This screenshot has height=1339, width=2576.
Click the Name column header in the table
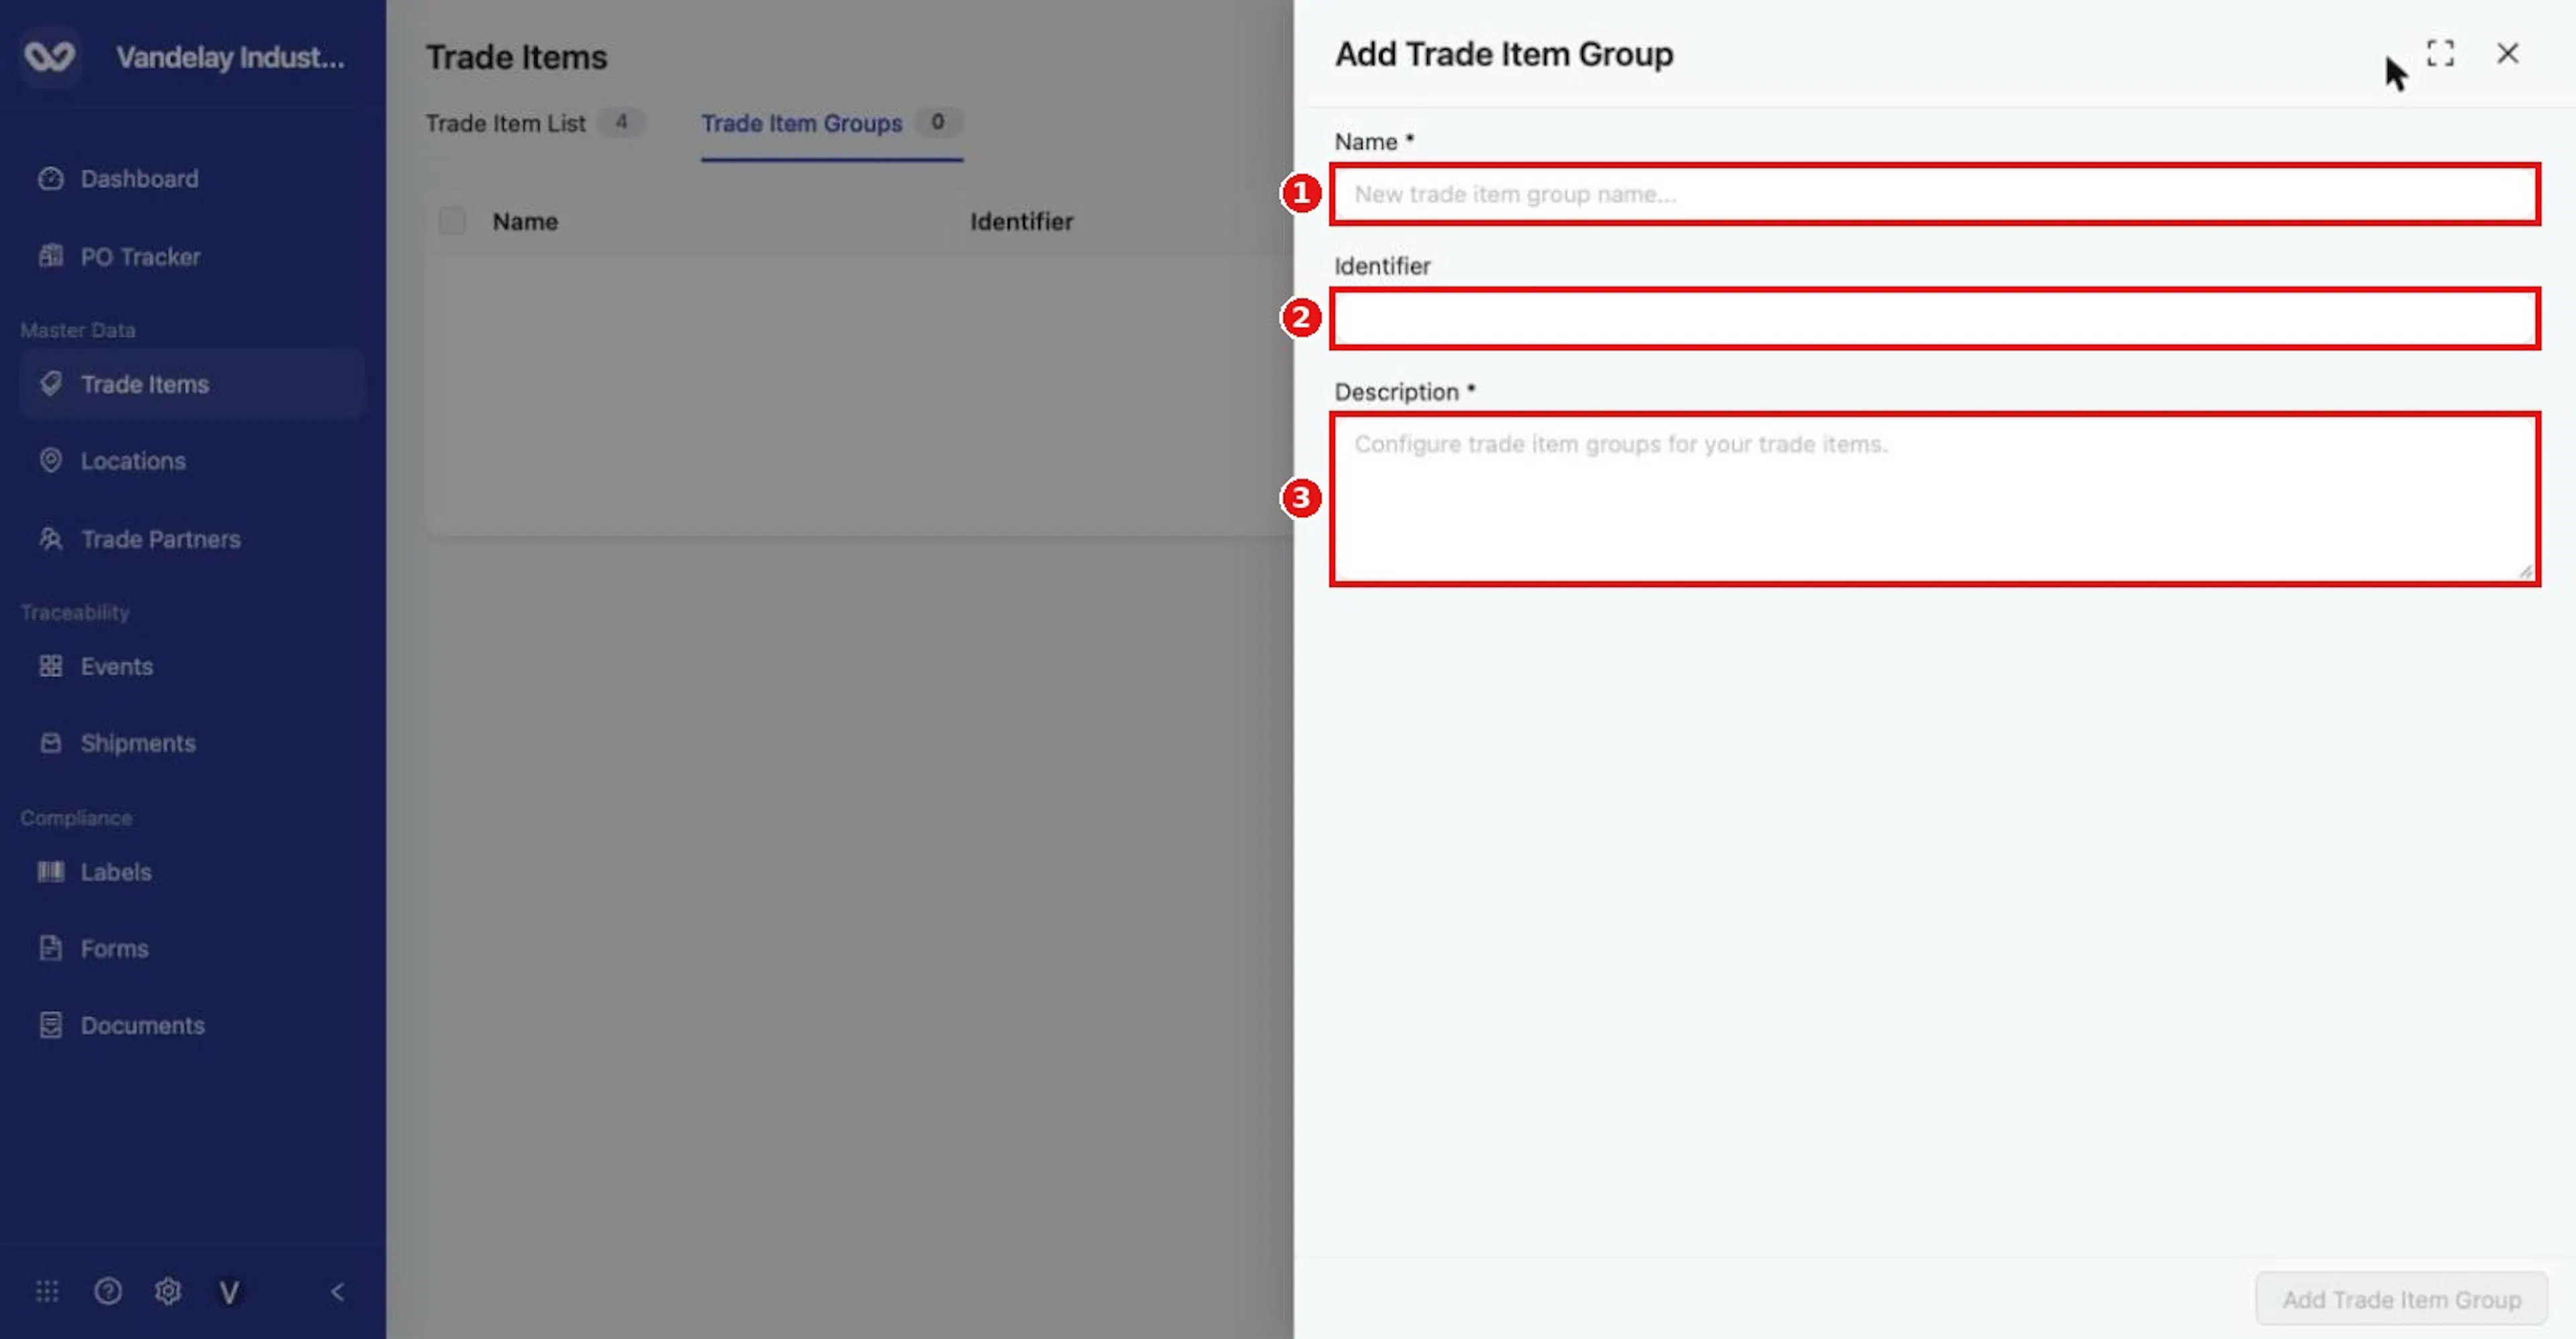click(525, 221)
